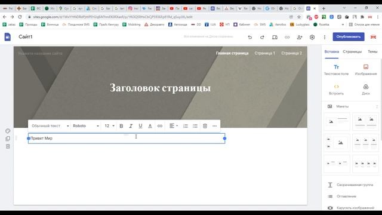
Task: Select the one image with text layout
Action: pyautogui.click(x=337, y=121)
